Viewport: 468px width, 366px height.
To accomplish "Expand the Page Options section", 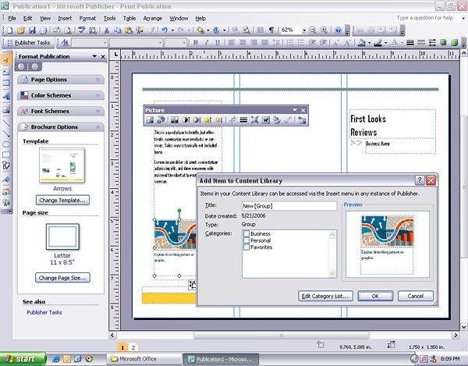I will [x=61, y=80].
